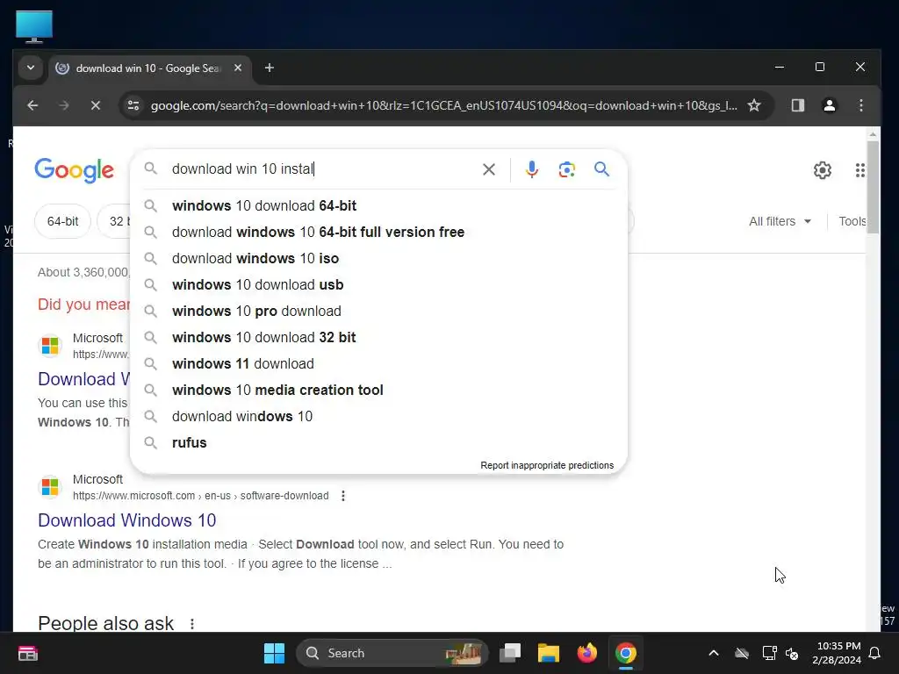Open the search Tools option
Viewport: 899px width, 674px height.
tap(852, 221)
